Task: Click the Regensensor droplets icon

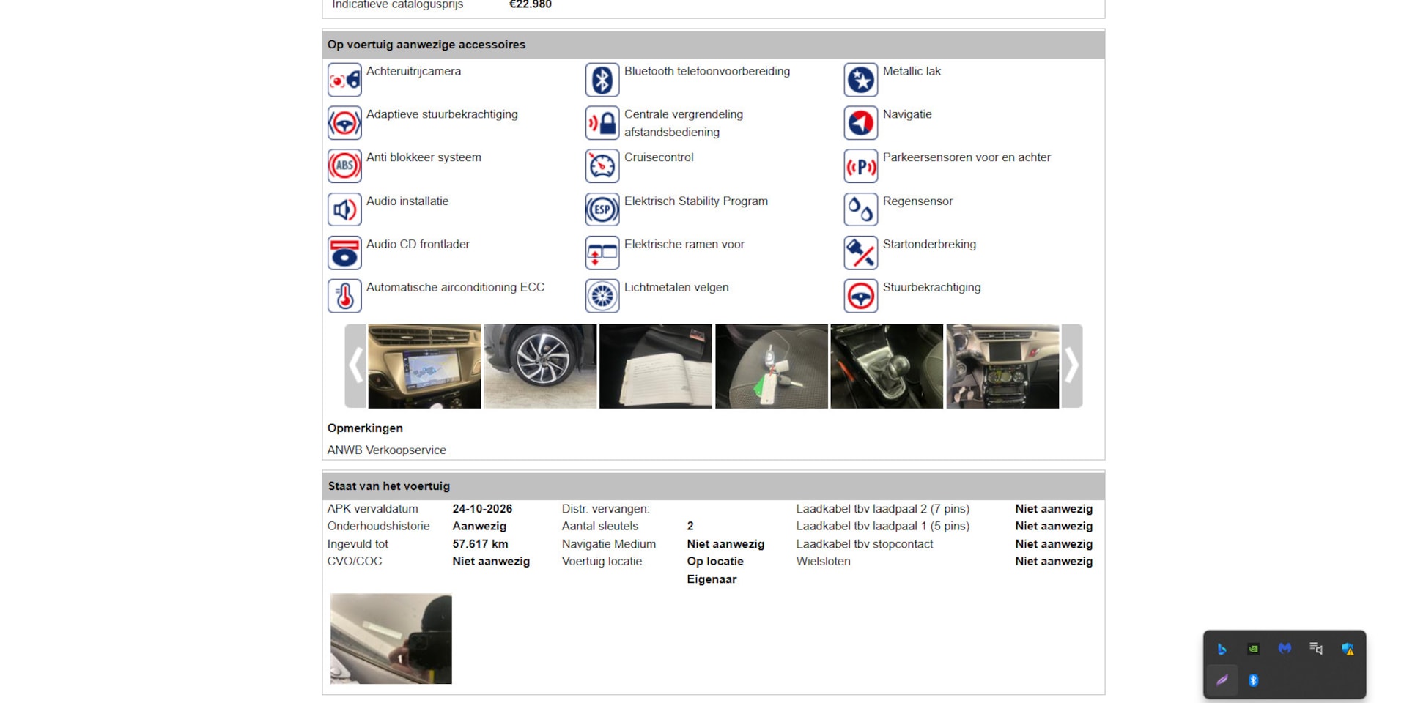Action: [x=860, y=209]
